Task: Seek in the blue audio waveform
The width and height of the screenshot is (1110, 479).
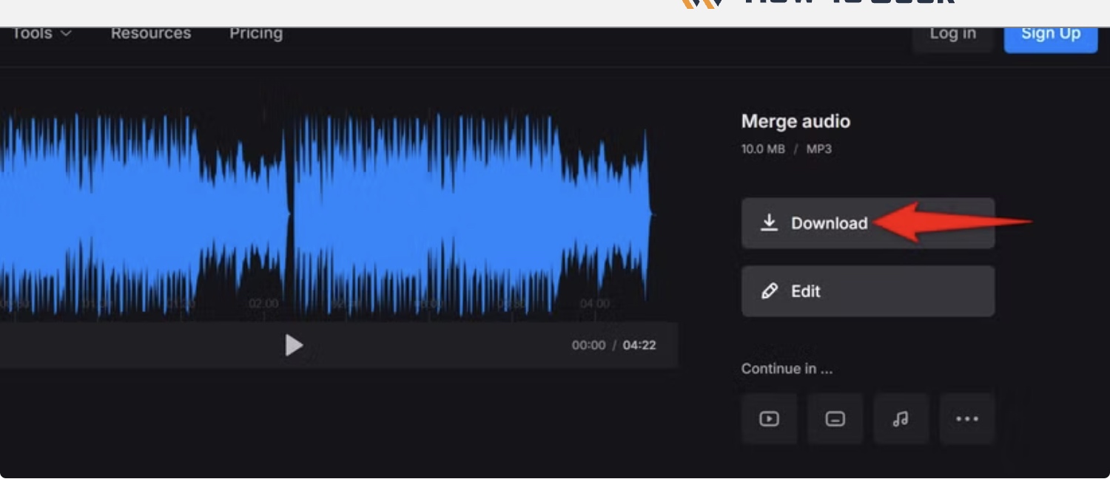Action: (326, 214)
